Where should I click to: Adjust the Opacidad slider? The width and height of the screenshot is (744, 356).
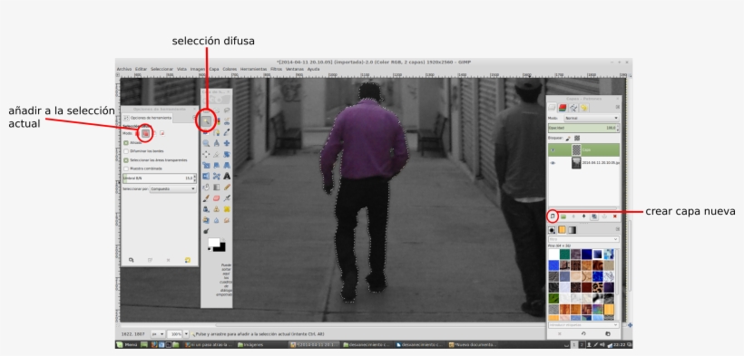[583, 128]
